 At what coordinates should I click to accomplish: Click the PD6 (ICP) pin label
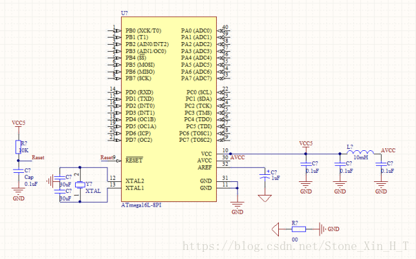pos(138,133)
